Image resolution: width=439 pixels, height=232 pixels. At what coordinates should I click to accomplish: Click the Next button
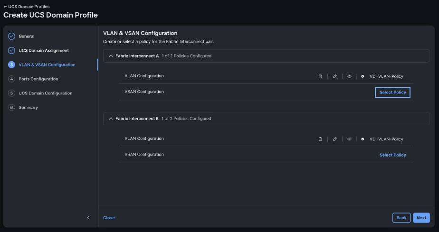(421, 218)
